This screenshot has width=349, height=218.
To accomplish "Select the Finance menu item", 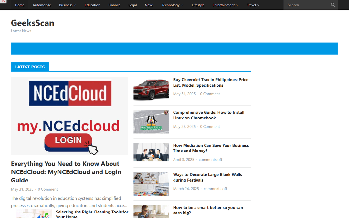I will click(x=114, y=5).
